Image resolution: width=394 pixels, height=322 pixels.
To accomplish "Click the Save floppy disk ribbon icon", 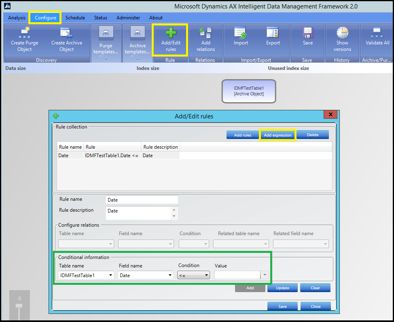I will [x=308, y=33].
